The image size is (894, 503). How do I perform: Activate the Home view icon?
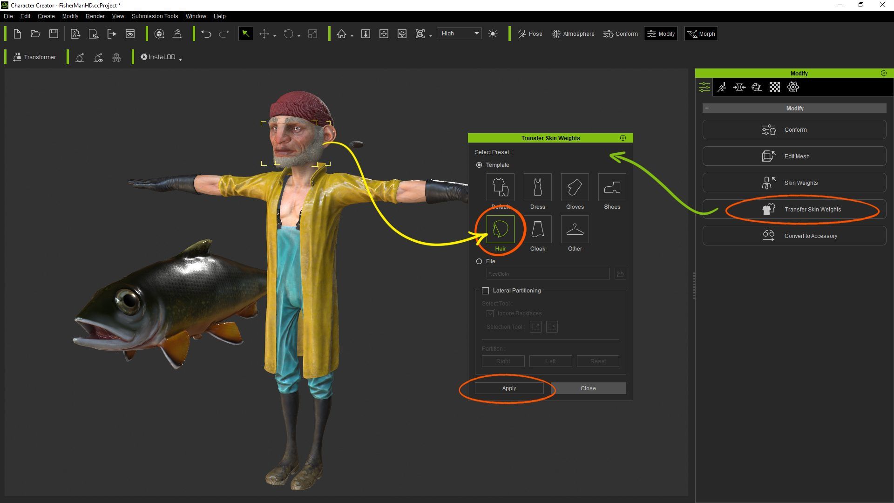[342, 34]
